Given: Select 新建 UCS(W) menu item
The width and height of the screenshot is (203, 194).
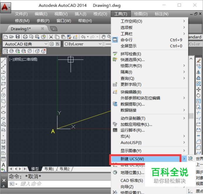Looking at the screenshot, I should (149, 159).
